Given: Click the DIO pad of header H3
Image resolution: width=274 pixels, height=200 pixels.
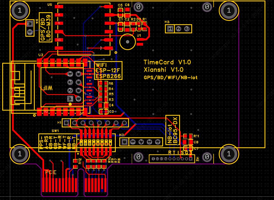Looking at the screenshot, I should tap(149, 142).
